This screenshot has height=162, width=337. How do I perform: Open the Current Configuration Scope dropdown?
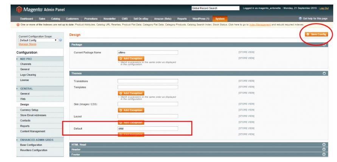39,40
